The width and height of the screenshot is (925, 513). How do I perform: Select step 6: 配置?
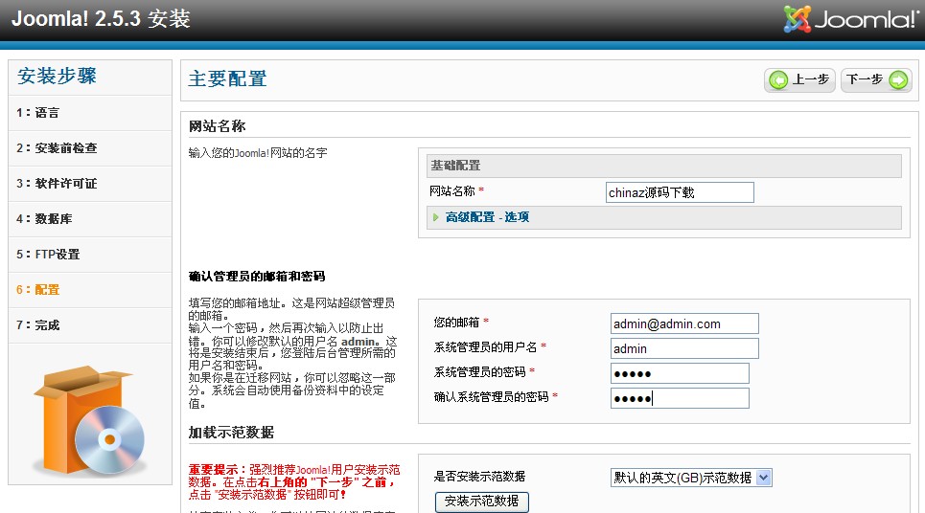[90, 289]
